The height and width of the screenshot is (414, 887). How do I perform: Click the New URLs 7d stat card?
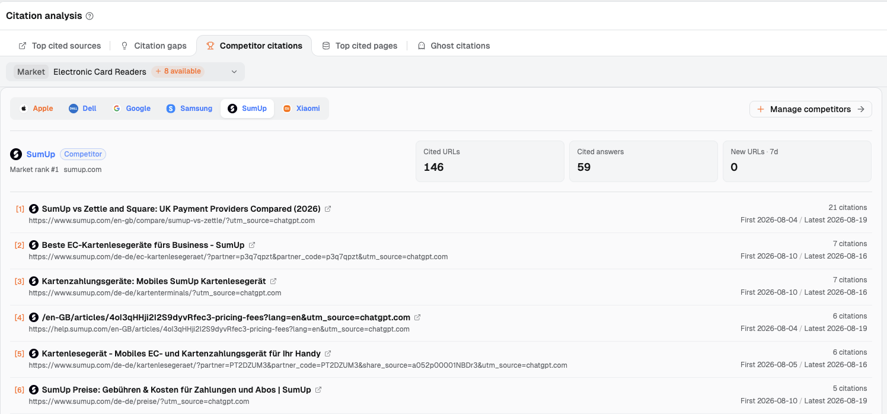coord(797,161)
